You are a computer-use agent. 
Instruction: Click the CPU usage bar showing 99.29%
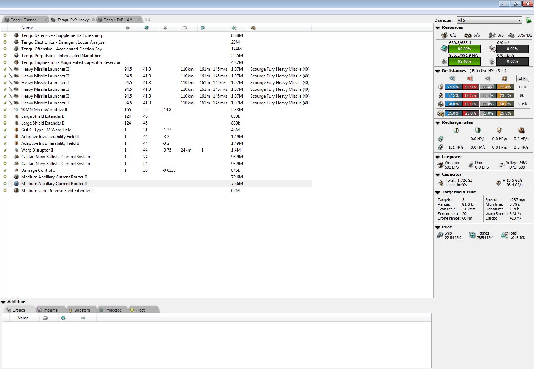(464, 49)
